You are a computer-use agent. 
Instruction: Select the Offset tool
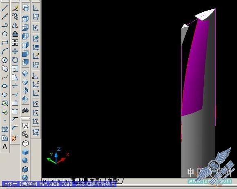pos(15,34)
